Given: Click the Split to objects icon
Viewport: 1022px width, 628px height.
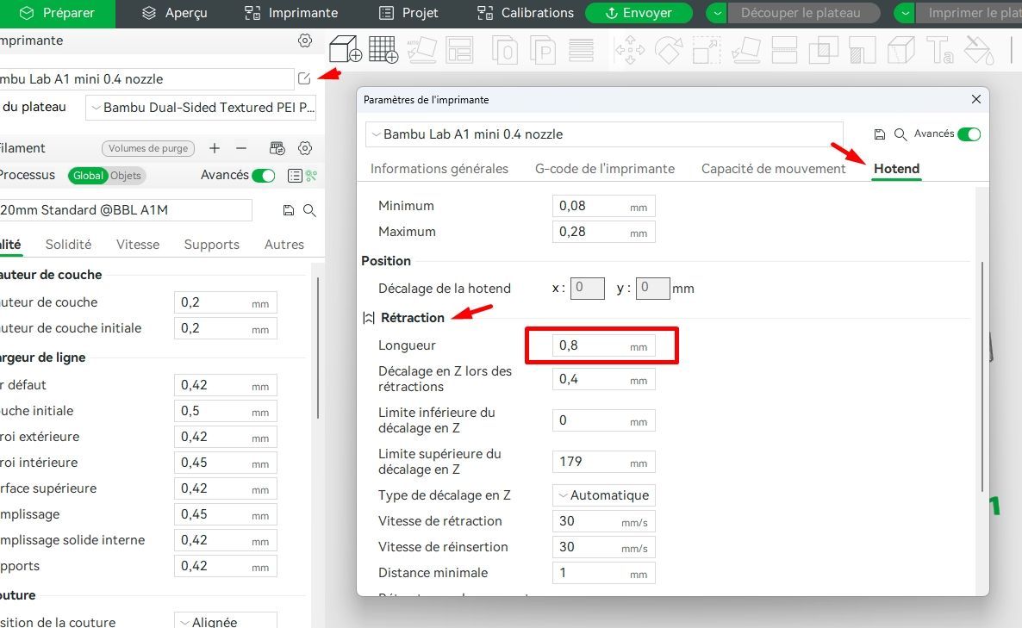Looking at the screenshot, I should 504,50.
